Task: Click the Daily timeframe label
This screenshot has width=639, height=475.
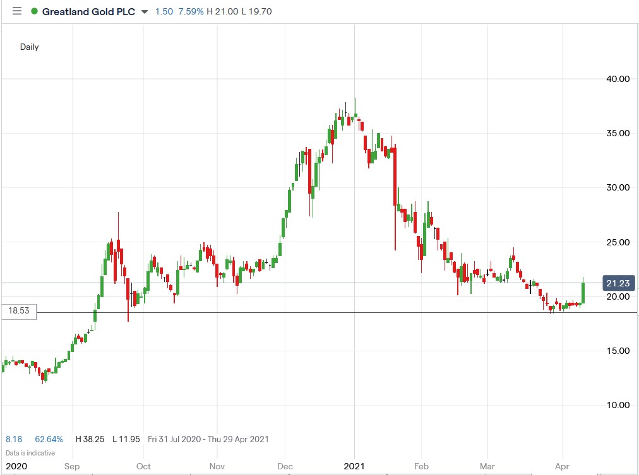Action: point(30,47)
